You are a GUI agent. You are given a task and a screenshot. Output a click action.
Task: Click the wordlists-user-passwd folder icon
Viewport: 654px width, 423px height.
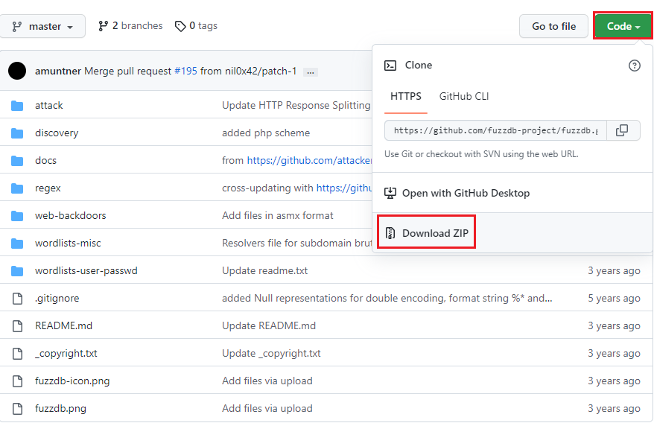(17, 271)
